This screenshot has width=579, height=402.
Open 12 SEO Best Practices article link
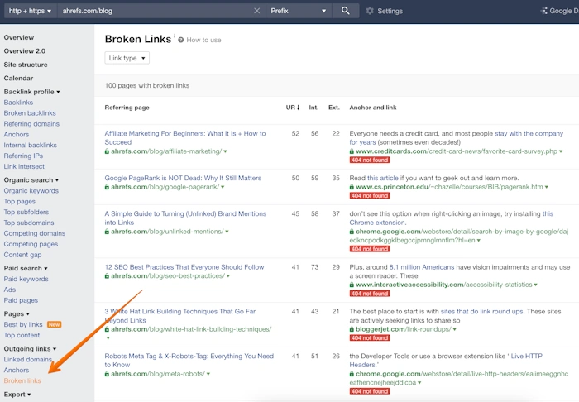coord(184,267)
